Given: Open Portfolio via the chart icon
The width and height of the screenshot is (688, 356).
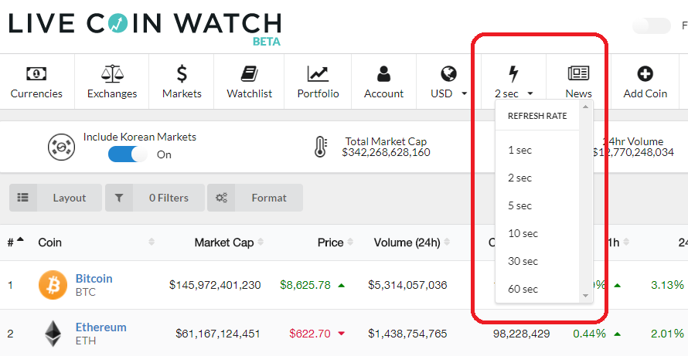Looking at the screenshot, I should pos(318,73).
